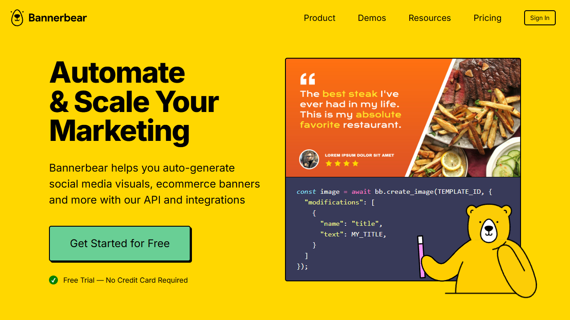570x320 pixels.
Task: Select the last star in the review rating
Action: pyautogui.click(x=355, y=164)
